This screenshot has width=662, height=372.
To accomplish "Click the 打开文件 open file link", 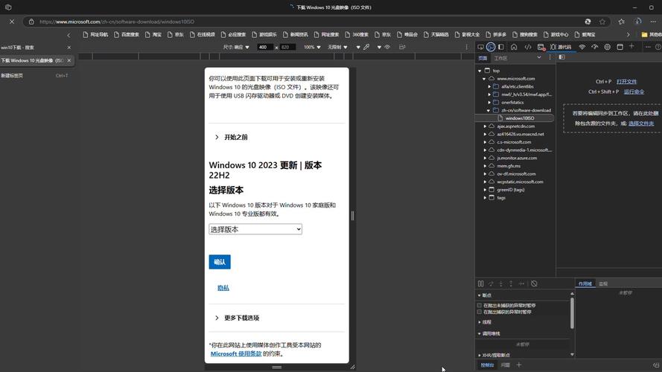I will click(626, 81).
